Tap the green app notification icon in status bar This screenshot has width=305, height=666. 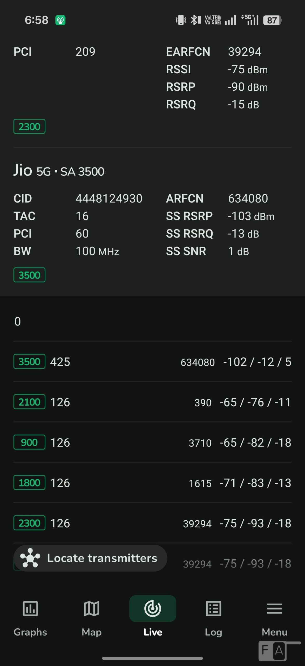60,20
